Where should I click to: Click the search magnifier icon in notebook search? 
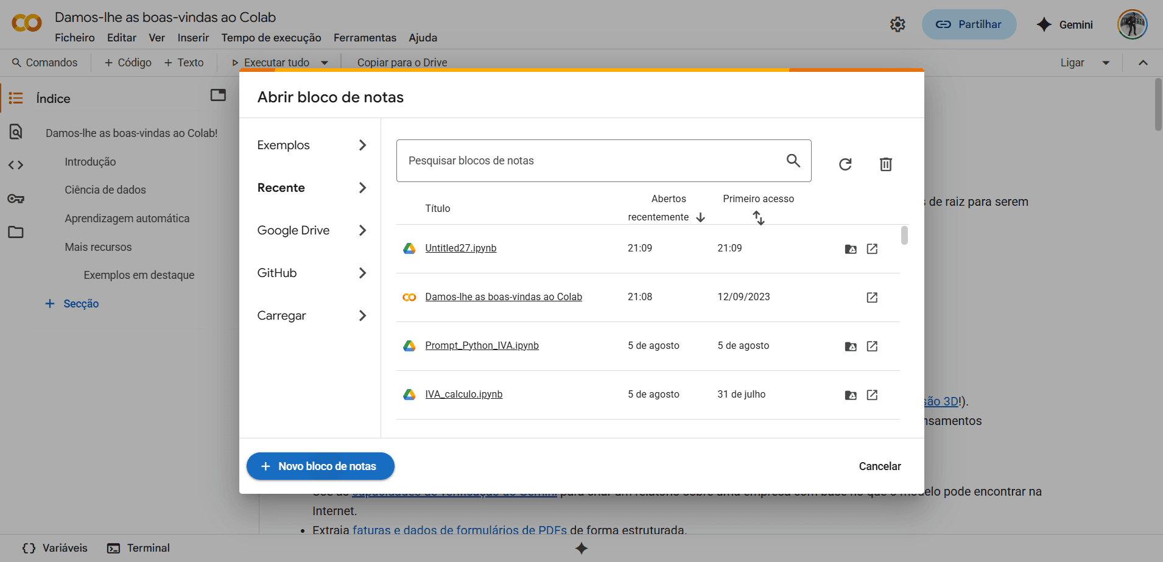click(x=793, y=160)
